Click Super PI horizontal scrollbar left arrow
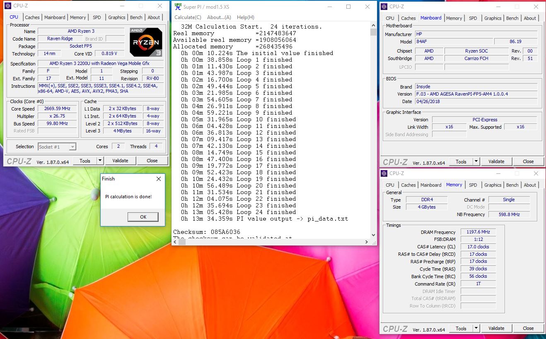Viewport: 546px width, 339px height. [x=175, y=242]
